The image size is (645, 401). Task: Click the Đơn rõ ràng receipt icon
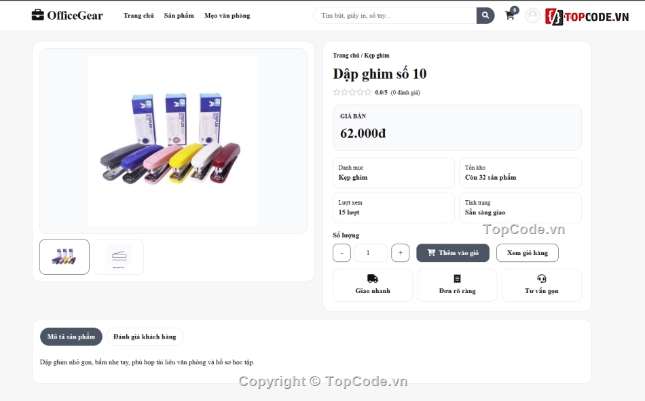pos(457,278)
